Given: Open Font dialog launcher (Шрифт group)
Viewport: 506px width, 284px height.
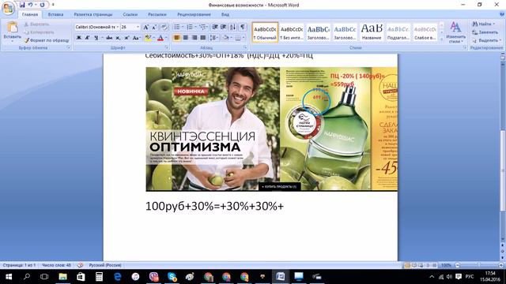Looking at the screenshot, I should pyautogui.click(x=168, y=47).
